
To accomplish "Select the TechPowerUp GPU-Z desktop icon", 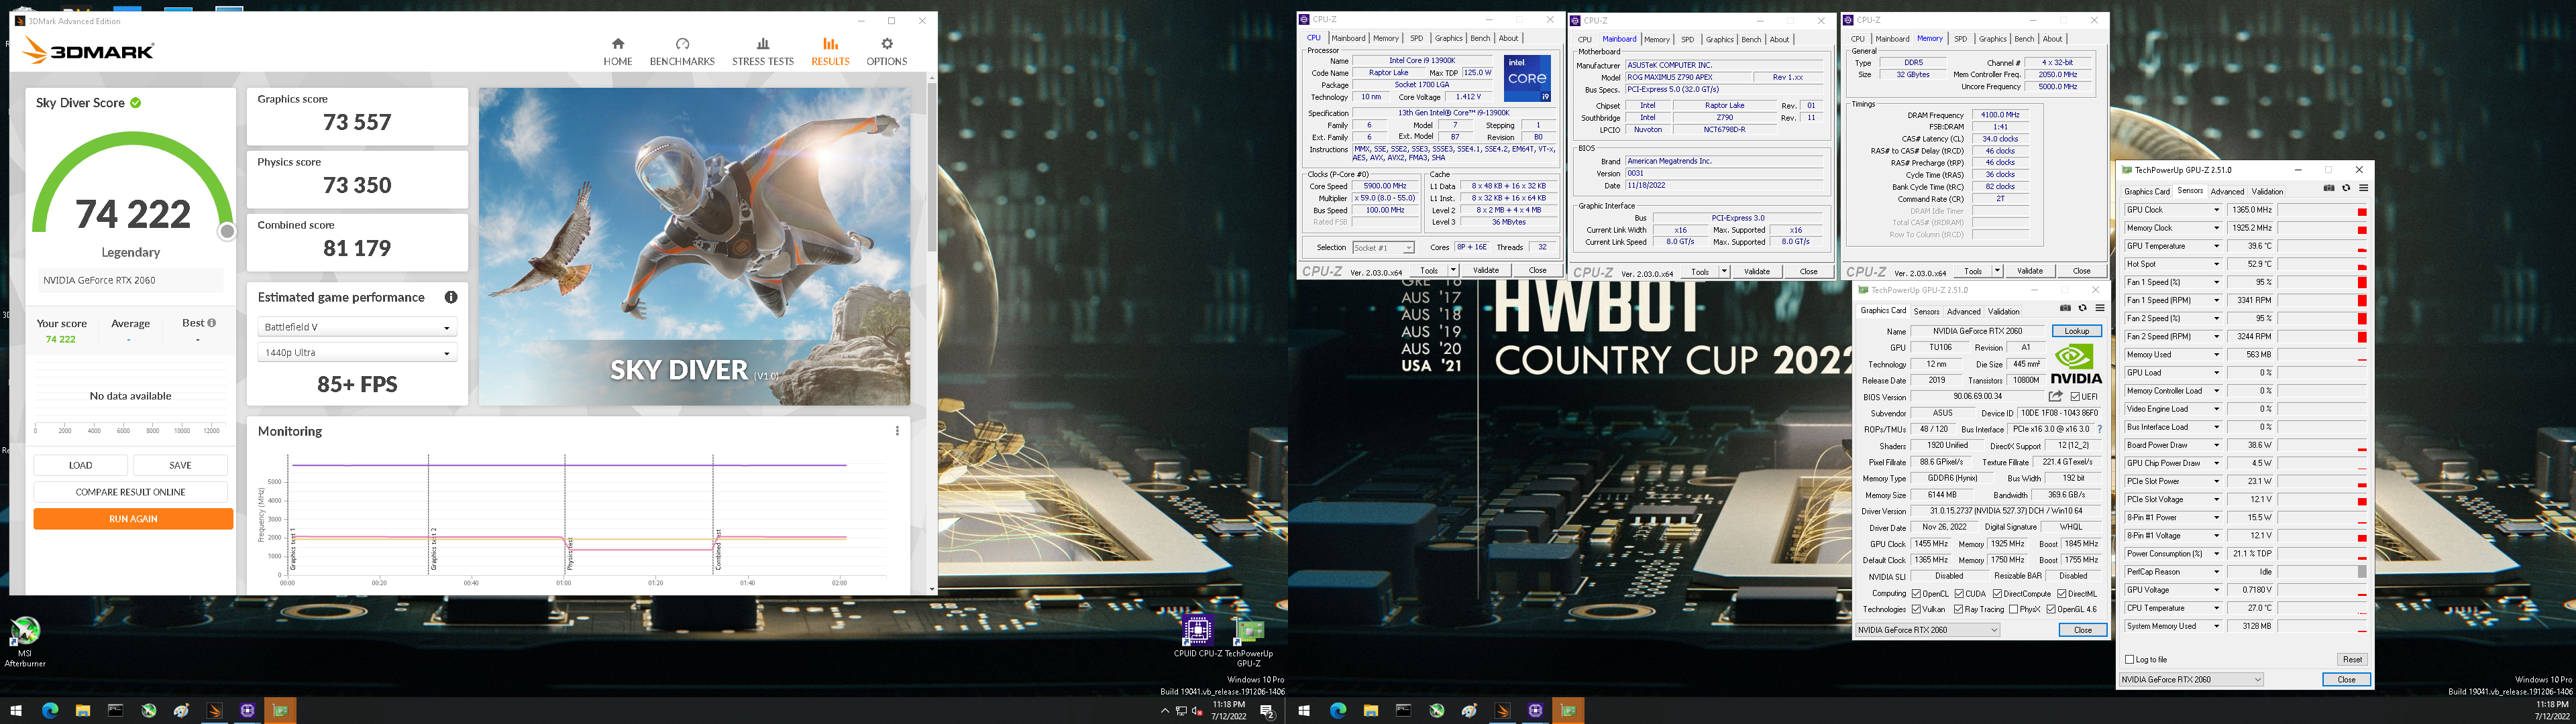I will tap(1249, 642).
